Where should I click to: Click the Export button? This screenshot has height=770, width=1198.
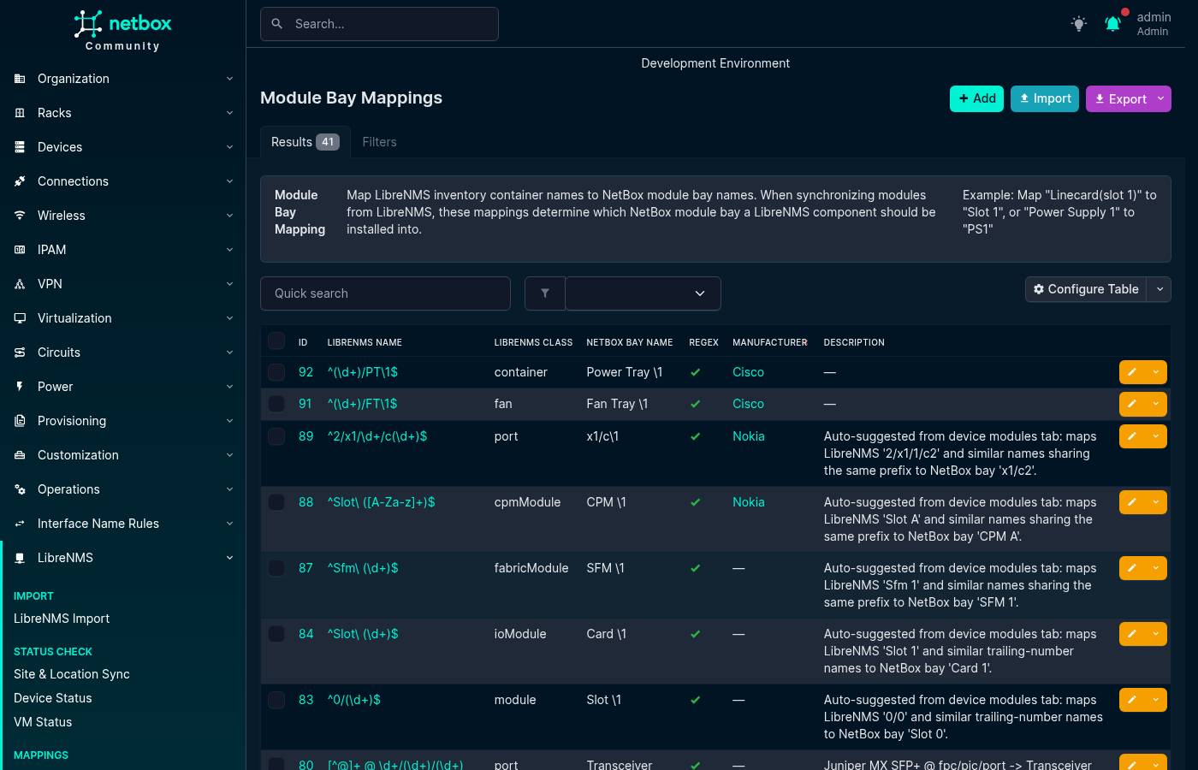pyautogui.click(x=1119, y=99)
